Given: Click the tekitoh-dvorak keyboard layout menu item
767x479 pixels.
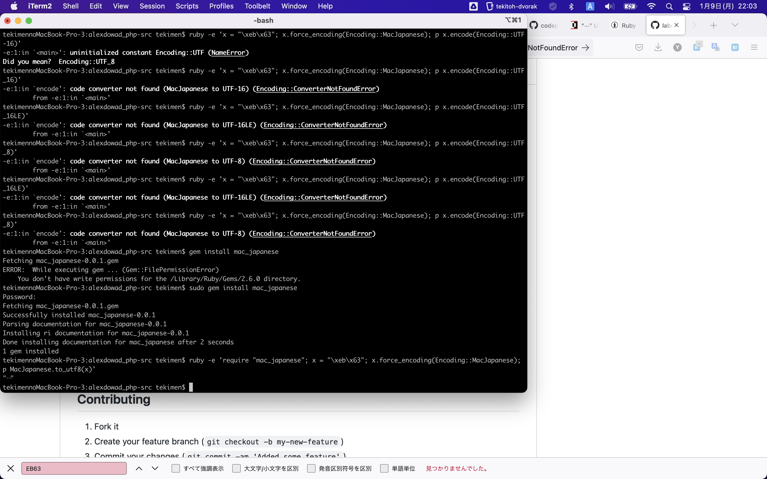Looking at the screenshot, I should [x=512, y=6].
